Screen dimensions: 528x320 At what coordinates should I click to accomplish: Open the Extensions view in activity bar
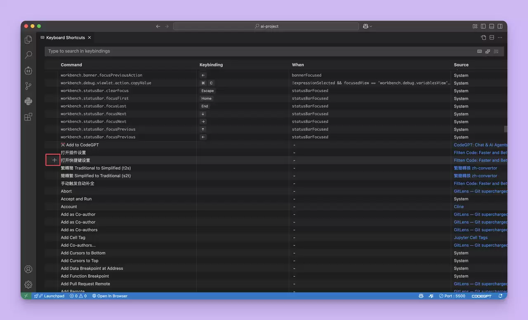pos(28,117)
